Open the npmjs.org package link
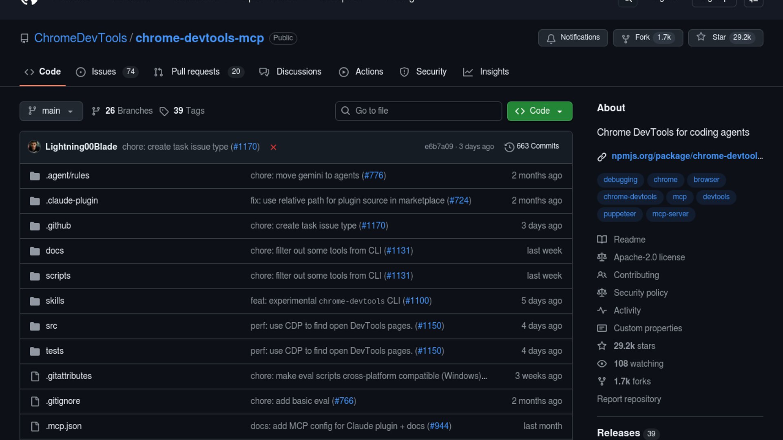 [x=687, y=156]
